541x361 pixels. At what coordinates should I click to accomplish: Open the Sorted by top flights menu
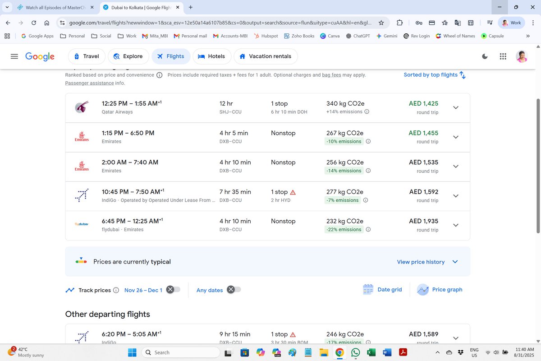pos(435,75)
